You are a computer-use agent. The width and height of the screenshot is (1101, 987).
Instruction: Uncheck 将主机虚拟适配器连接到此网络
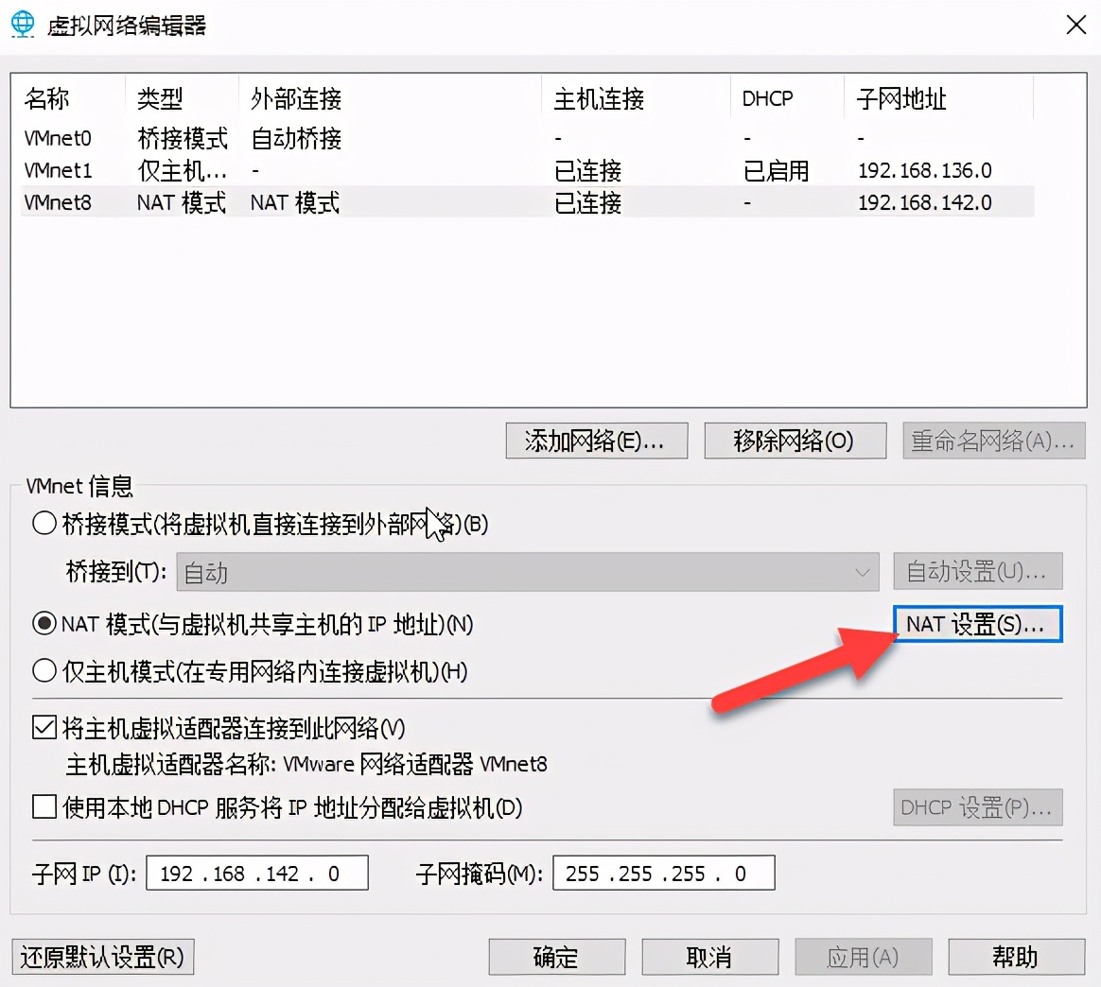click(x=44, y=728)
